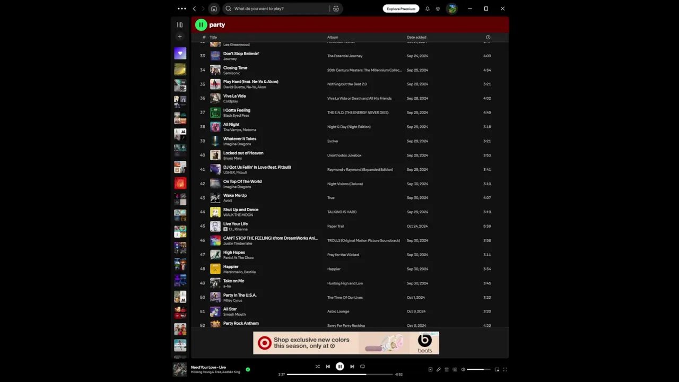679x382 pixels.
Task: Open the Home page icon
Action: (x=214, y=8)
